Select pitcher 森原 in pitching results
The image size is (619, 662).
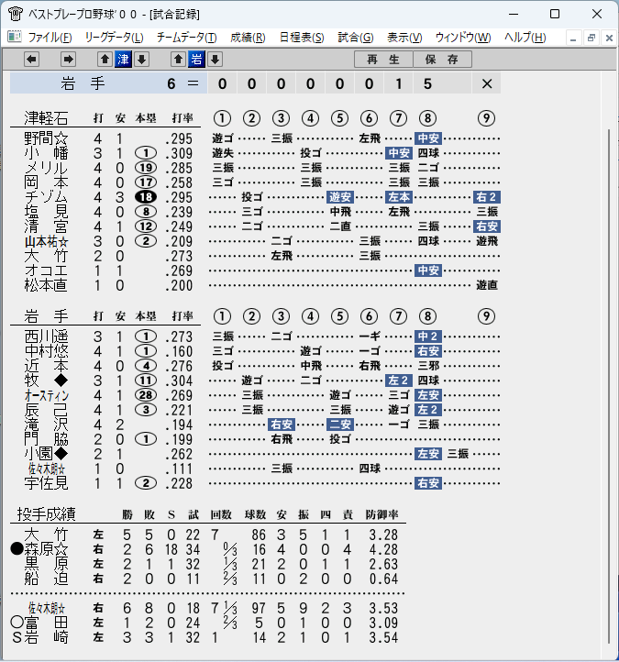[46, 549]
